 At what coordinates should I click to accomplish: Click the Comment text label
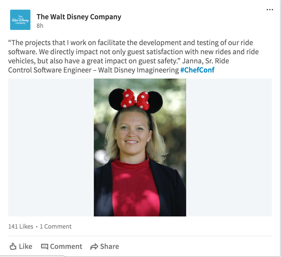pyautogui.click(x=66, y=246)
